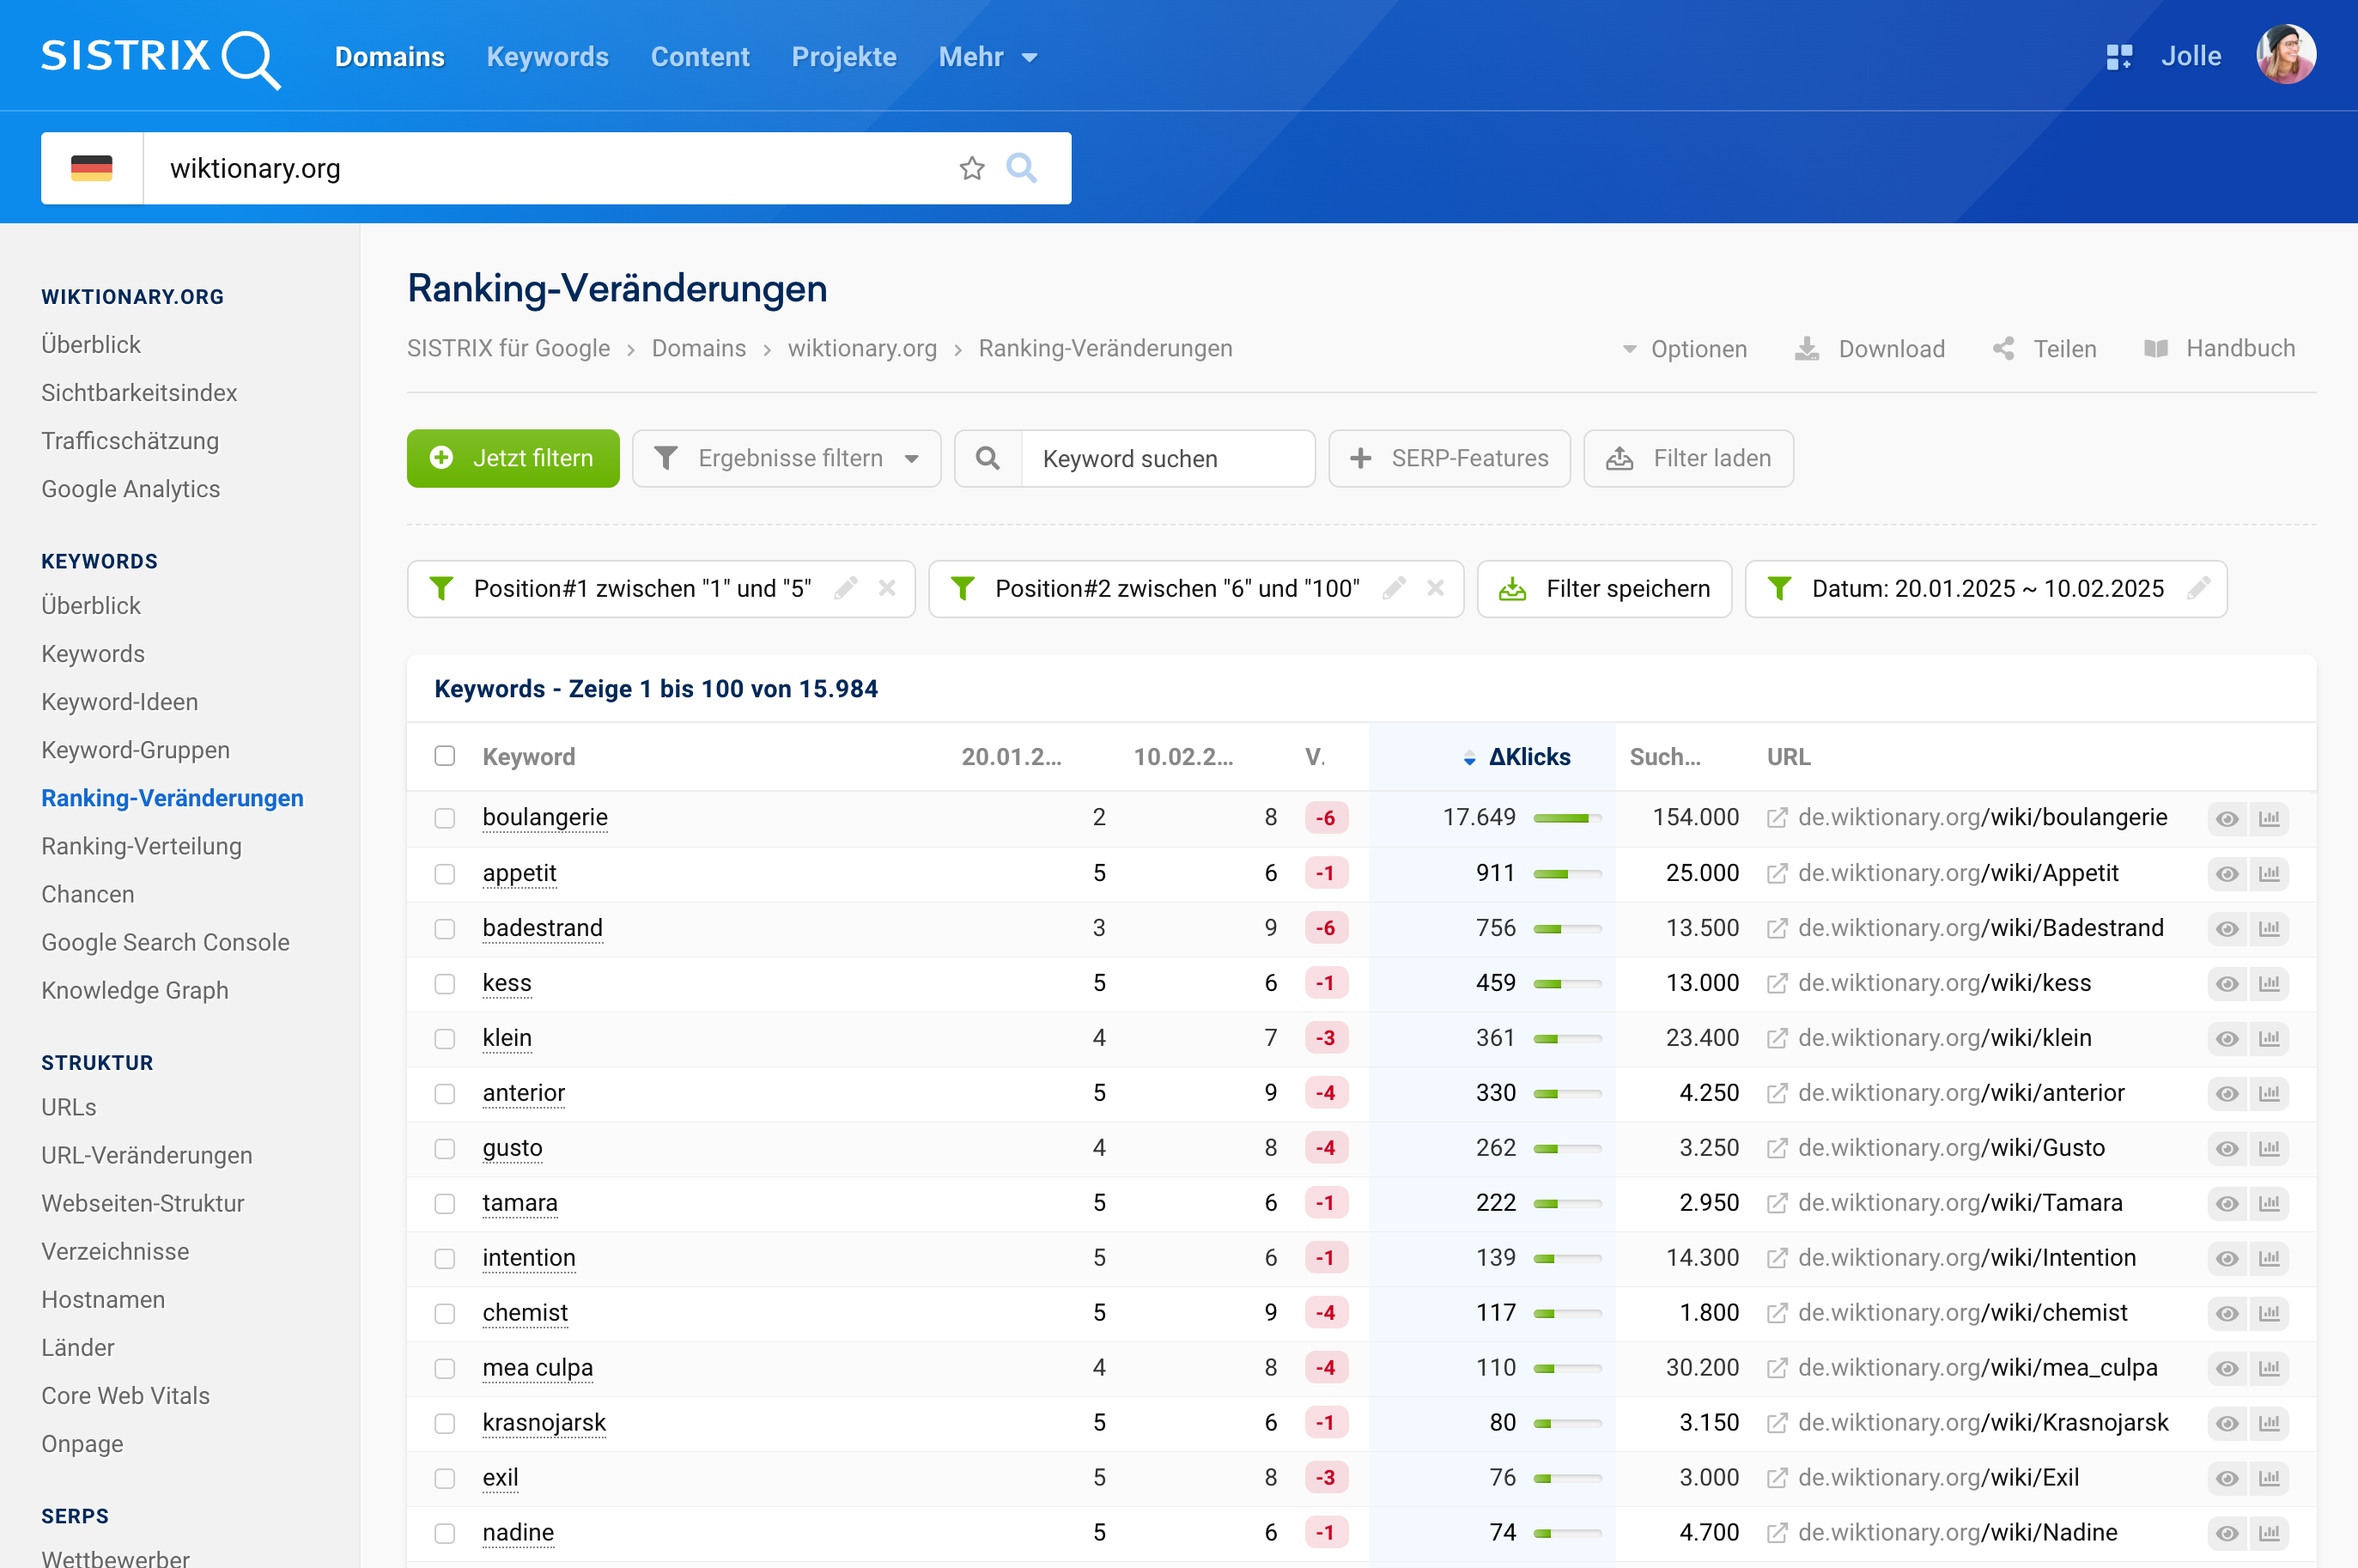The image size is (2358, 1568).
Task: Open chart icon for boulangerie row
Action: [x=2269, y=818]
